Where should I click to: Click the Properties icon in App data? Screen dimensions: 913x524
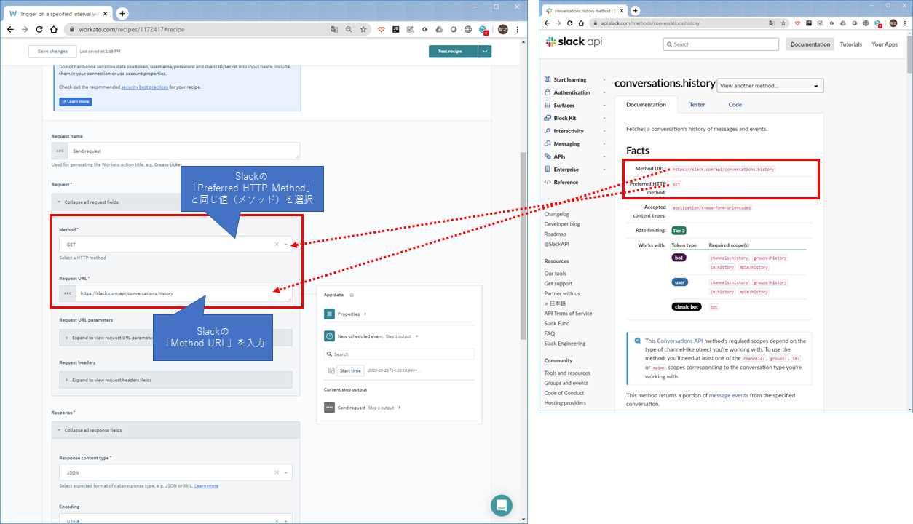click(330, 314)
